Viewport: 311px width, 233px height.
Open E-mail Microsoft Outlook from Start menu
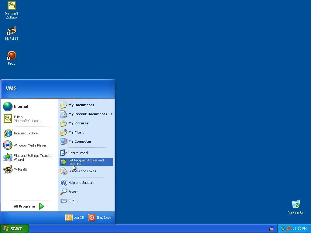[28, 119]
